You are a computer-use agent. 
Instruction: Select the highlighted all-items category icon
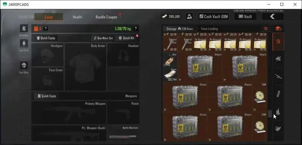(278, 41)
